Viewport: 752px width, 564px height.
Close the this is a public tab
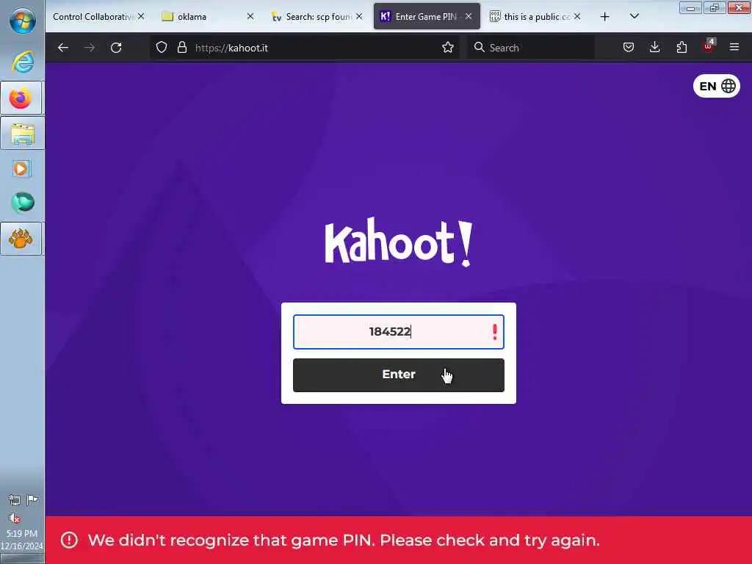577,16
